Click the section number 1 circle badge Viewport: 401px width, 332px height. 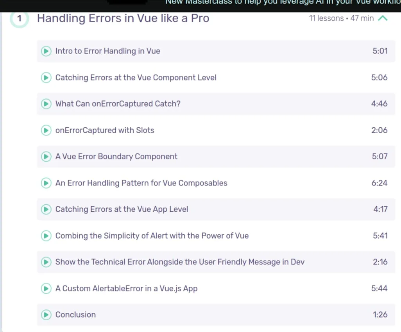[19, 18]
